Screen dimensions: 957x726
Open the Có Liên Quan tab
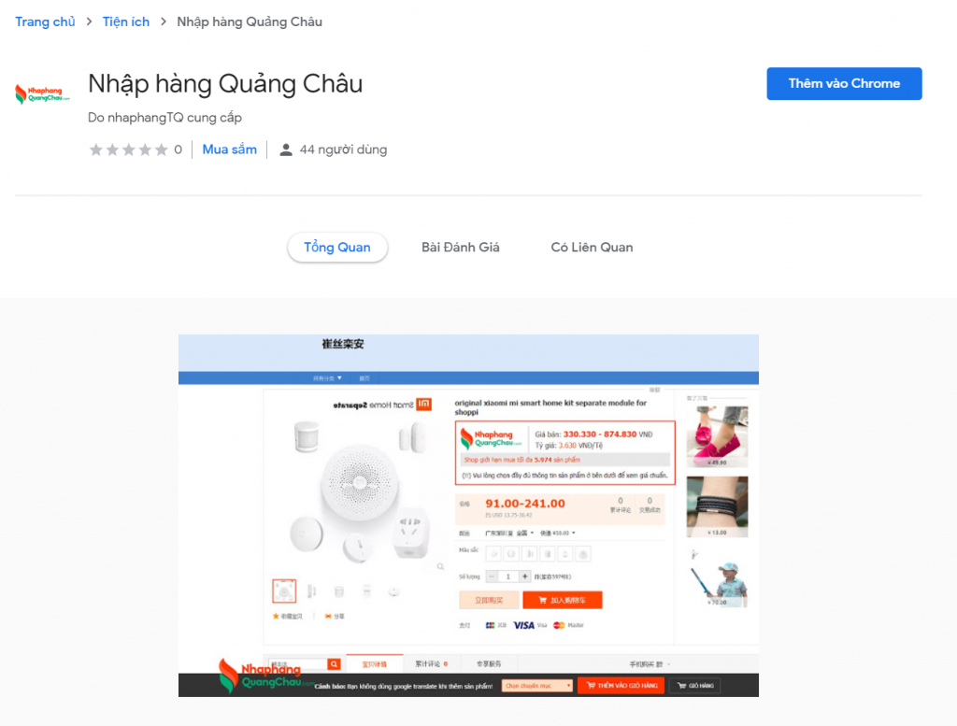click(x=592, y=247)
